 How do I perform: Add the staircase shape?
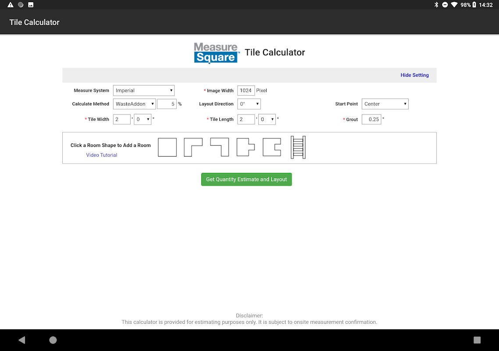298,147
